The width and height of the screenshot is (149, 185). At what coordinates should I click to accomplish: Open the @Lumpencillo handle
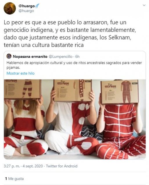click(60, 57)
